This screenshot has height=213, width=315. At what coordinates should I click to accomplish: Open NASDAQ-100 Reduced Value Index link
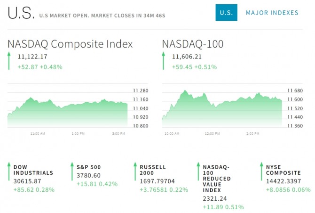(x=215, y=178)
